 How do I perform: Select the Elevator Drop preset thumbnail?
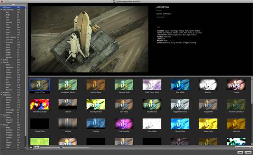pos(40,124)
